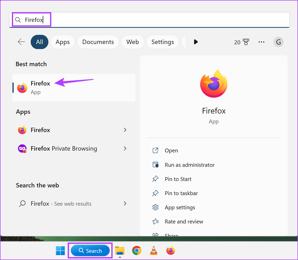298x260 pixels.
Task: Switch to the Apps filter tab
Action: pos(62,42)
